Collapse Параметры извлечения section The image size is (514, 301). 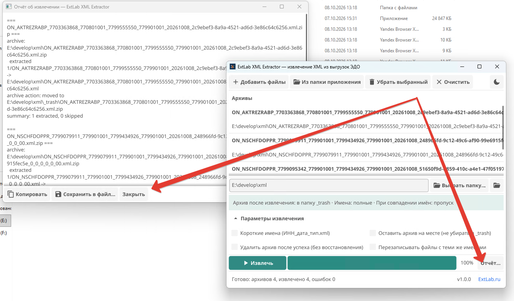pyautogui.click(x=269, y=218)
